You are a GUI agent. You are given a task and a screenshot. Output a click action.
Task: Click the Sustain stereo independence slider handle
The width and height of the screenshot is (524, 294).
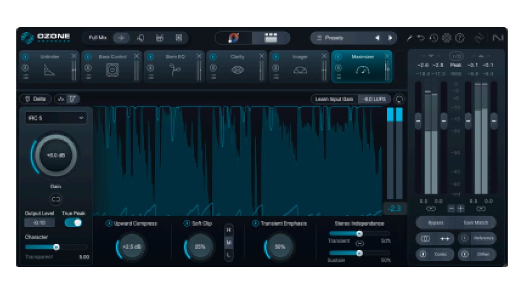click(359, 253)
